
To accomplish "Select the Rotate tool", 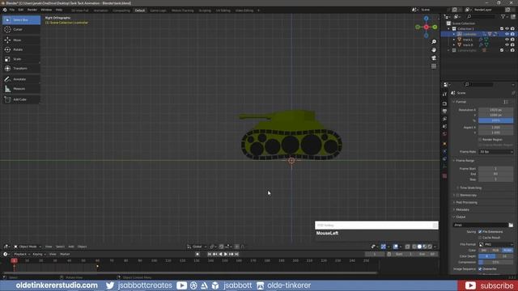I will coord(21,49).
